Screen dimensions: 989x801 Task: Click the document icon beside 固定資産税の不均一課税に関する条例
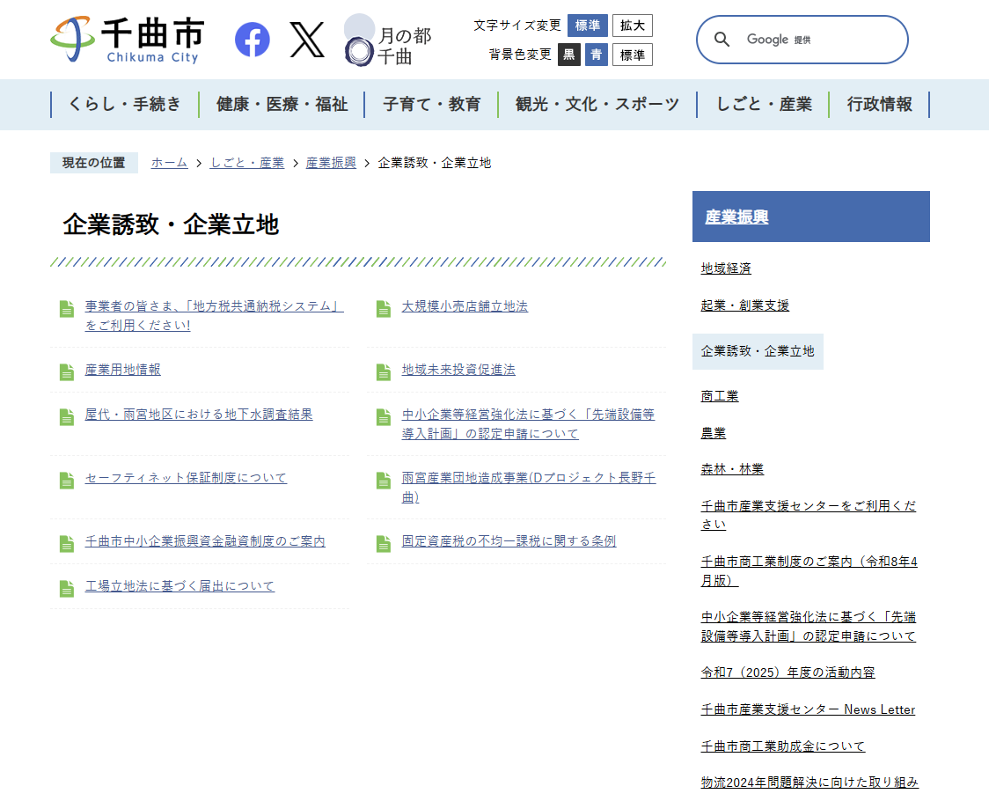pyautogui.click(x=384, y=543)
